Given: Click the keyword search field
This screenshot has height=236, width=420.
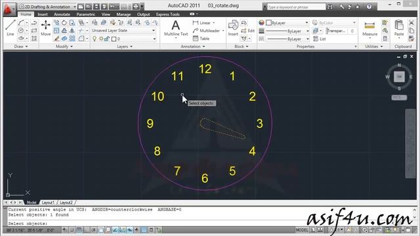Looking at the screenshot, I should 296,7.
